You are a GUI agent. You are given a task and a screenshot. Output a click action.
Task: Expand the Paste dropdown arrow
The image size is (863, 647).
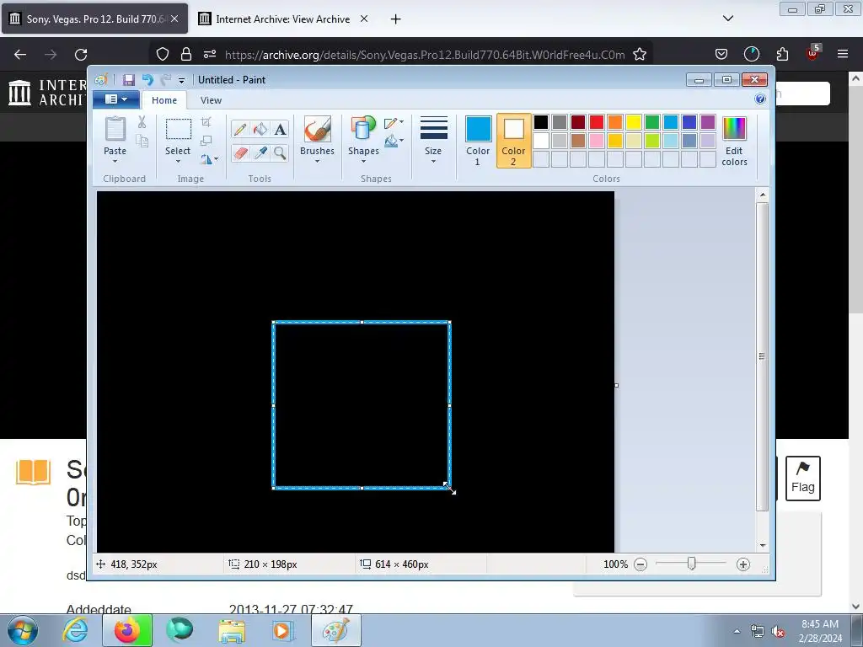(x=115, y=162)
